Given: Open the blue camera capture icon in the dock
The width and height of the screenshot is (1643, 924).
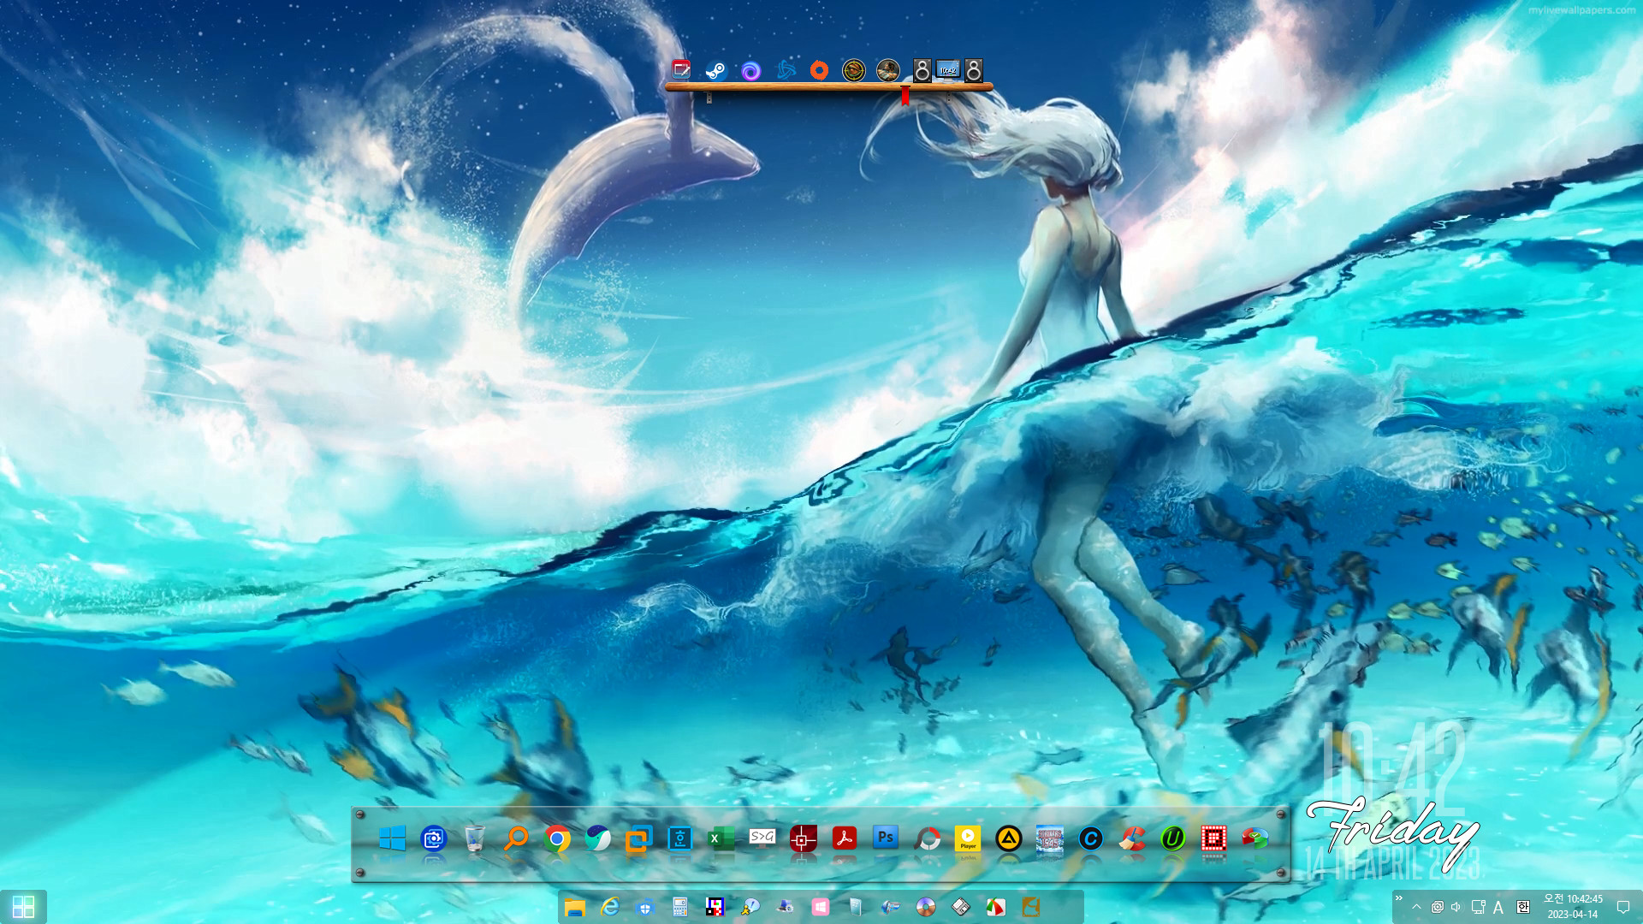Looking at the screenshot, I should (x=434, y=838).
